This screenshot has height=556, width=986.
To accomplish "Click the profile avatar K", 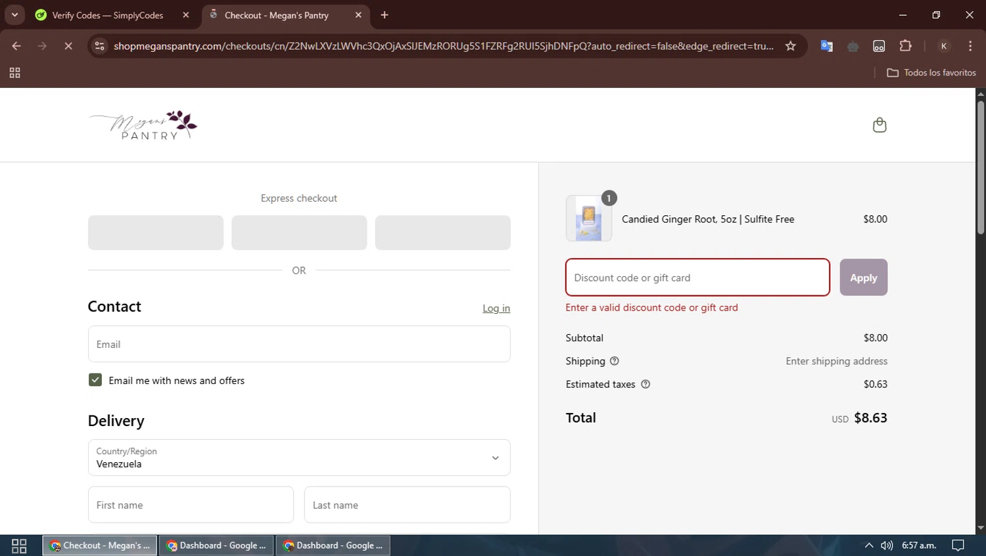I will pos(944,46).
